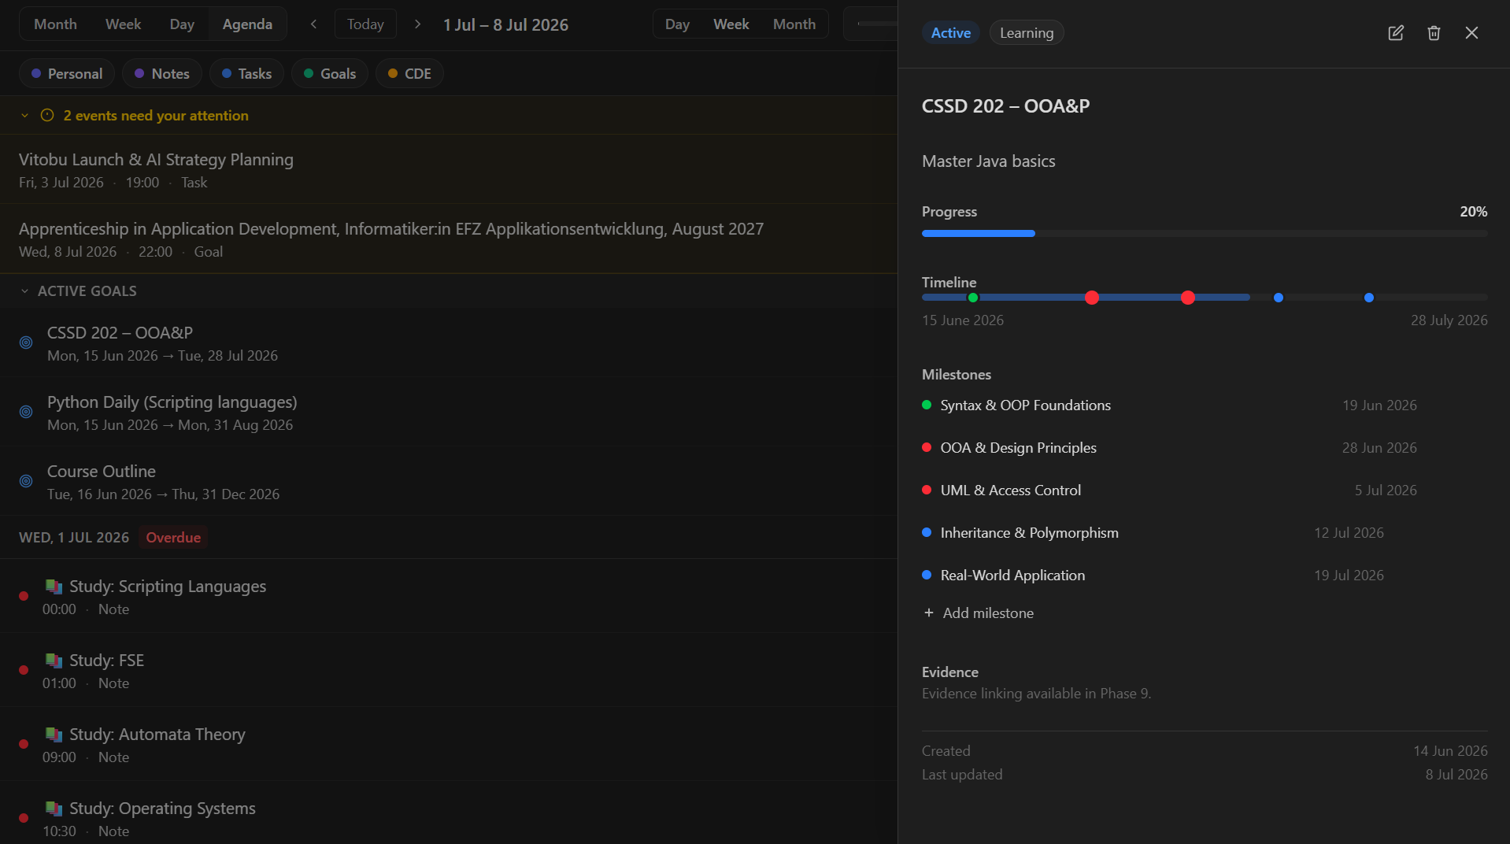The height and width of the screenshot is (844, 1510).
Task: Click red status dot of Study: Automata Theory
Action: (24, 744)
